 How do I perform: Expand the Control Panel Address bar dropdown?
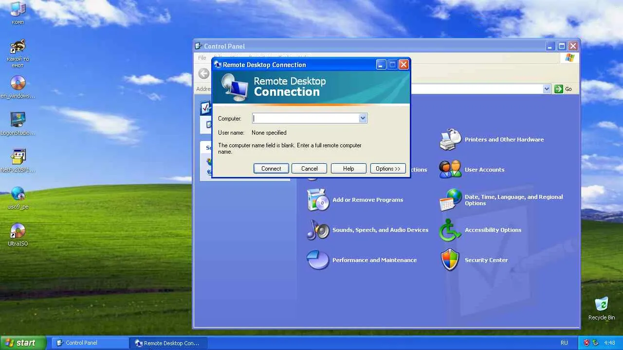pyautogui.click(x=547, y=89)
